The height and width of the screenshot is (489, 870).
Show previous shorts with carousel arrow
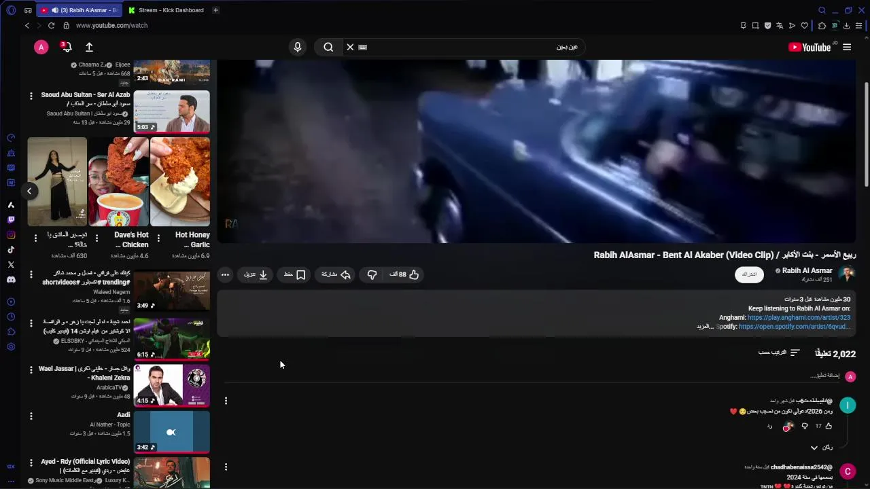coord(29,191)
